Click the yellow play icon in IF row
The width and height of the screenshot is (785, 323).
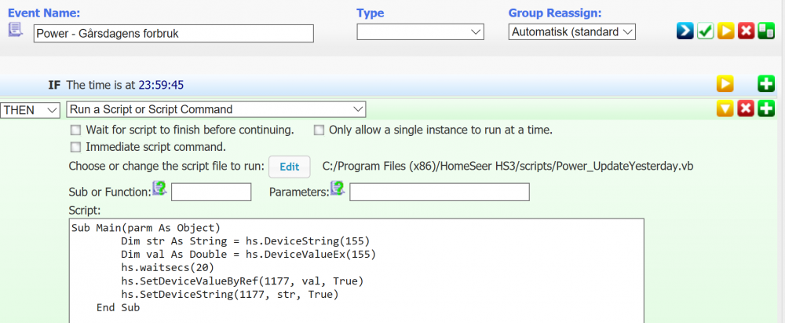725,84
